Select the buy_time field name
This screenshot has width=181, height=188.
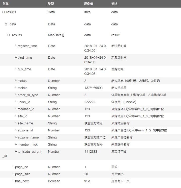[24, 69]
